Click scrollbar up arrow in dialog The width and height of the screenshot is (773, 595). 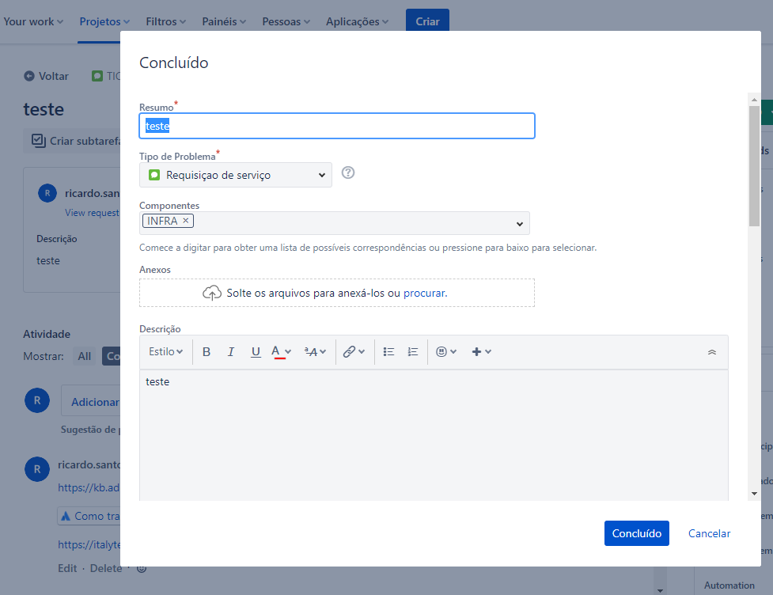click(x=754, y=99)
